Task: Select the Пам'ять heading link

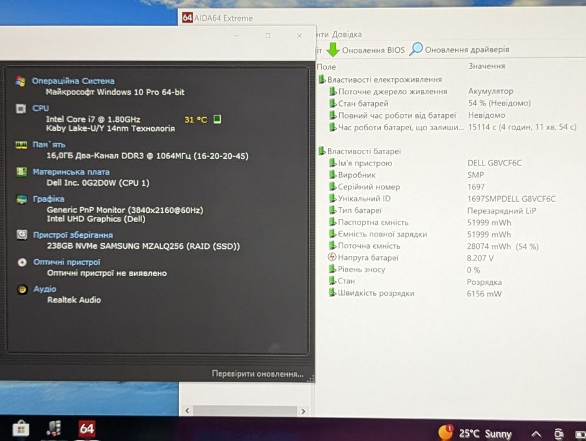Action: [x=49, y=145]
